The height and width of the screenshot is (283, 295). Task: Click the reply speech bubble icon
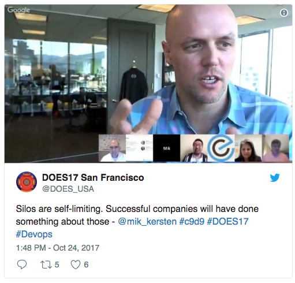pyautogui.click(x=22, y=265)
